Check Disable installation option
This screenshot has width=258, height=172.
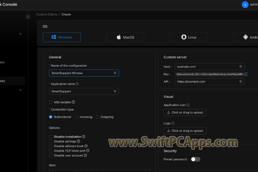(x=51, y=137)
